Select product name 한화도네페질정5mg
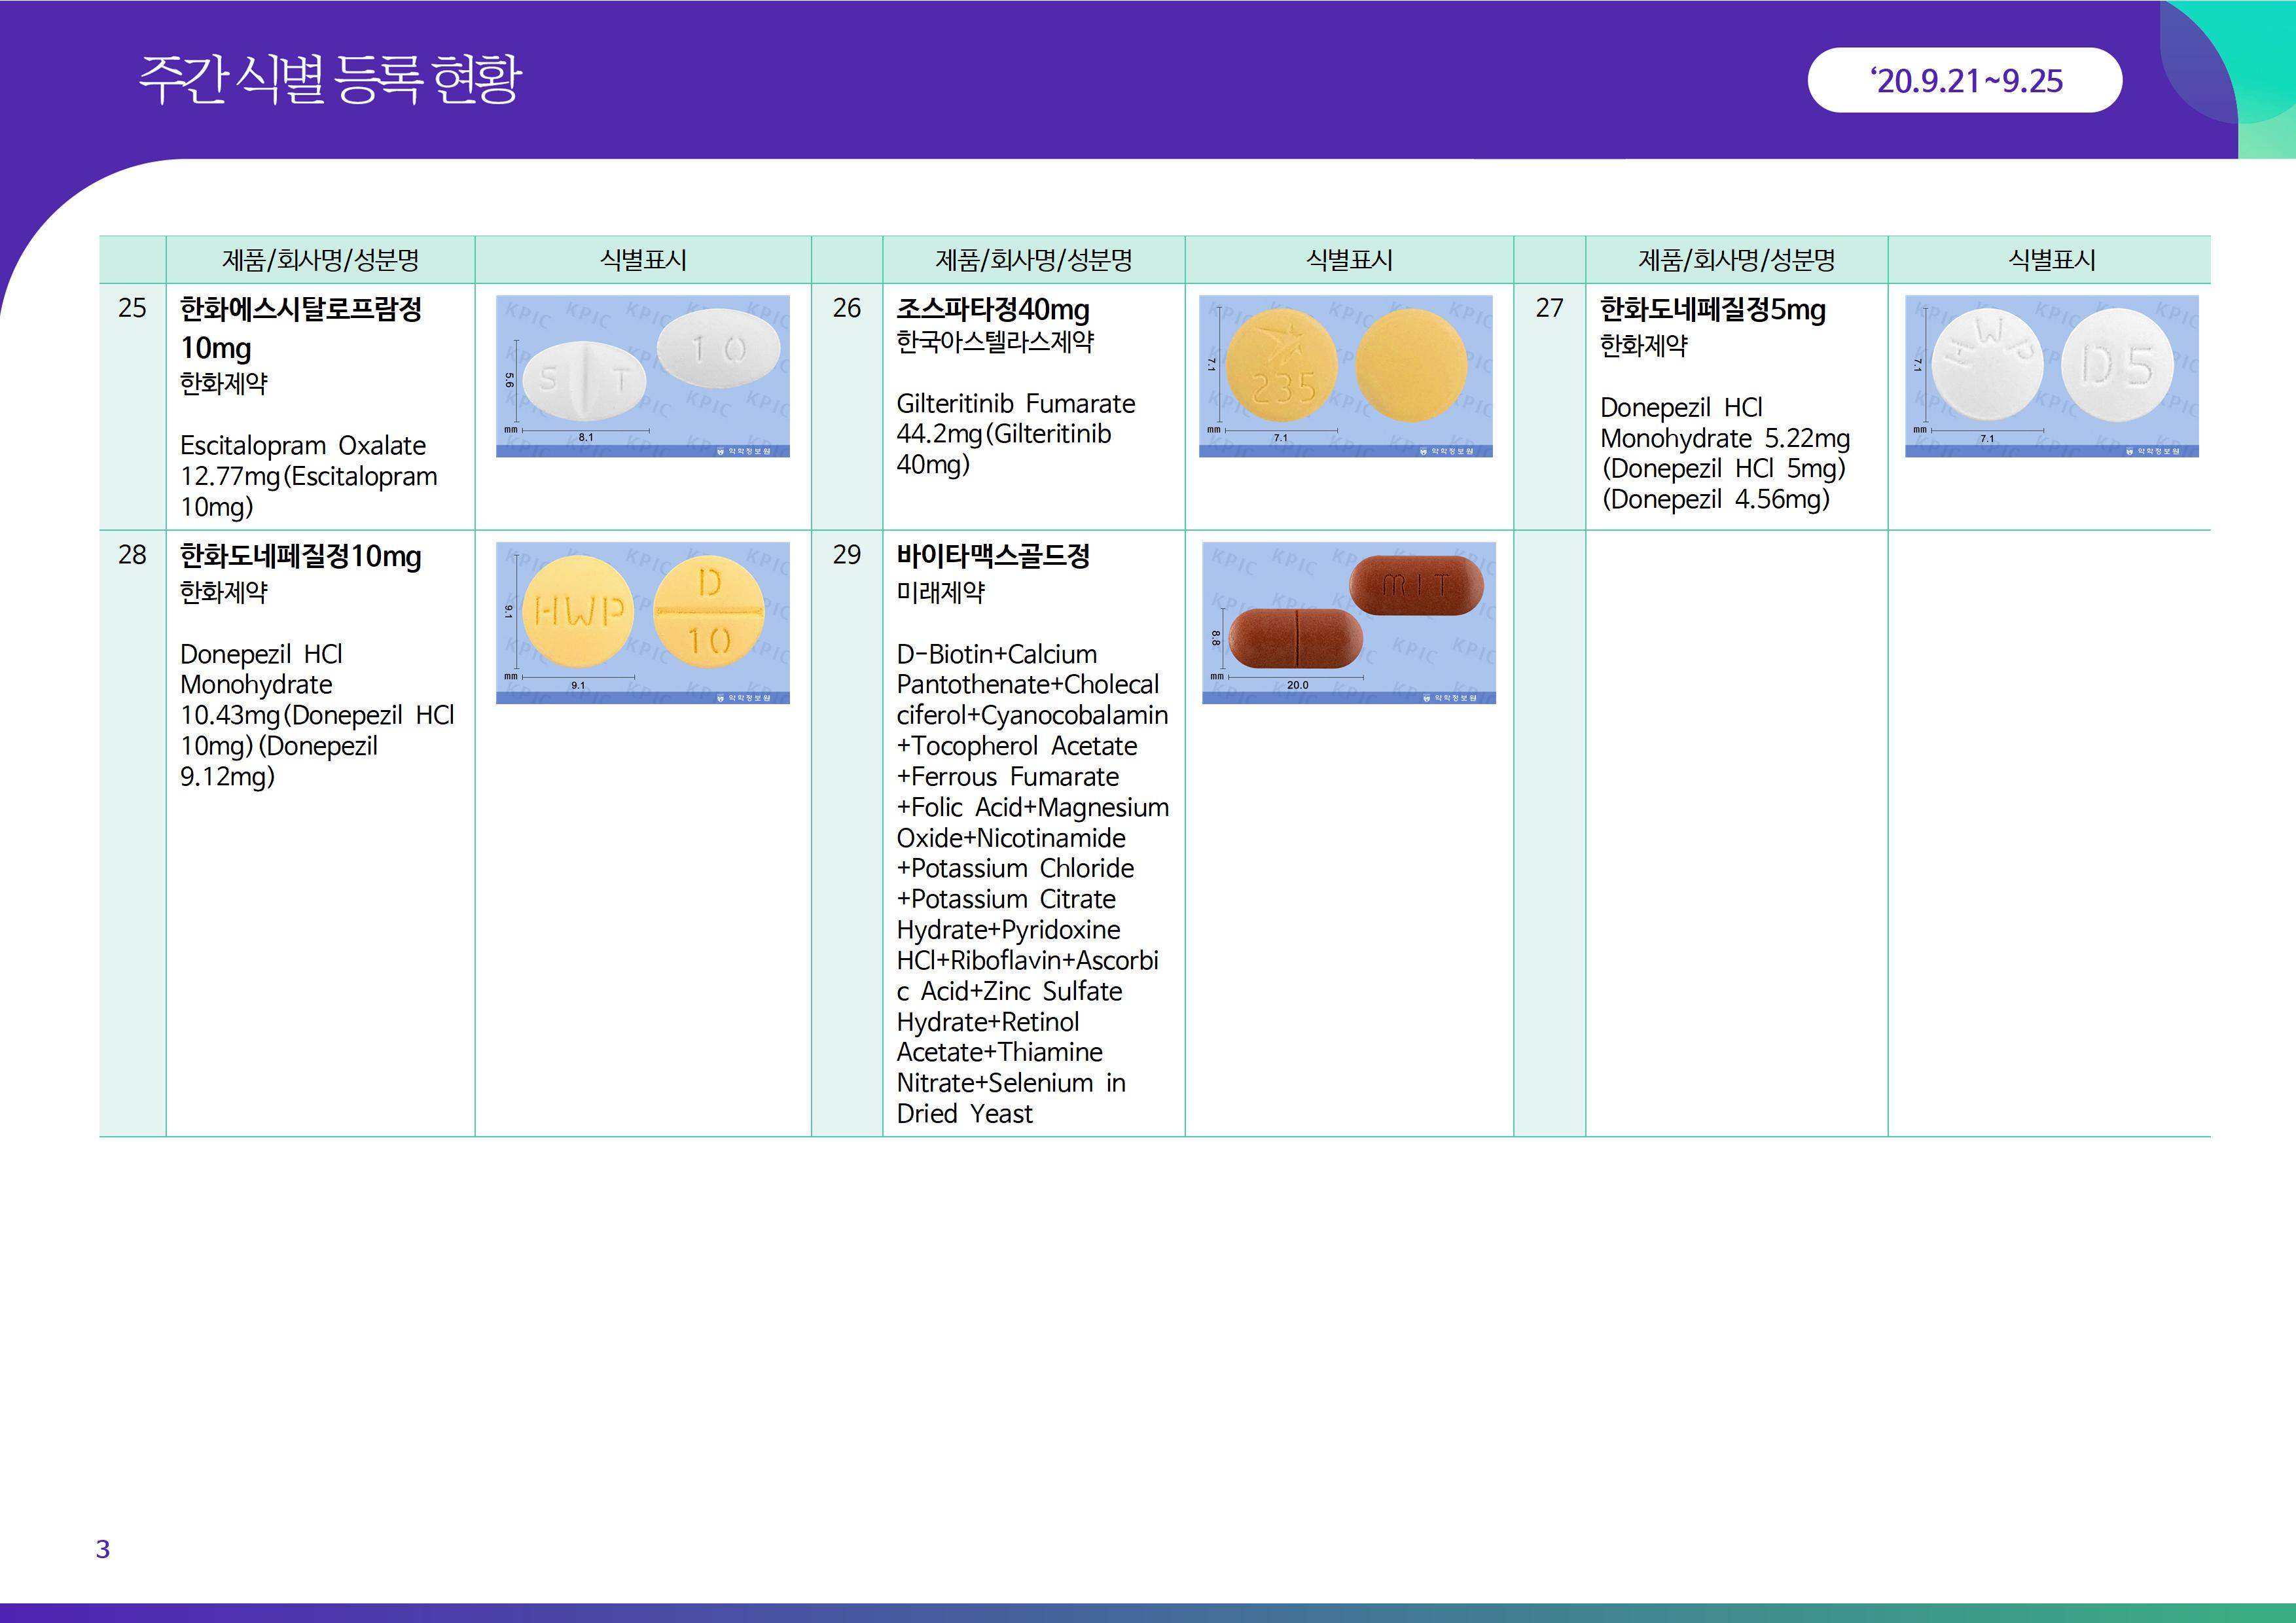 [1712, 309]
